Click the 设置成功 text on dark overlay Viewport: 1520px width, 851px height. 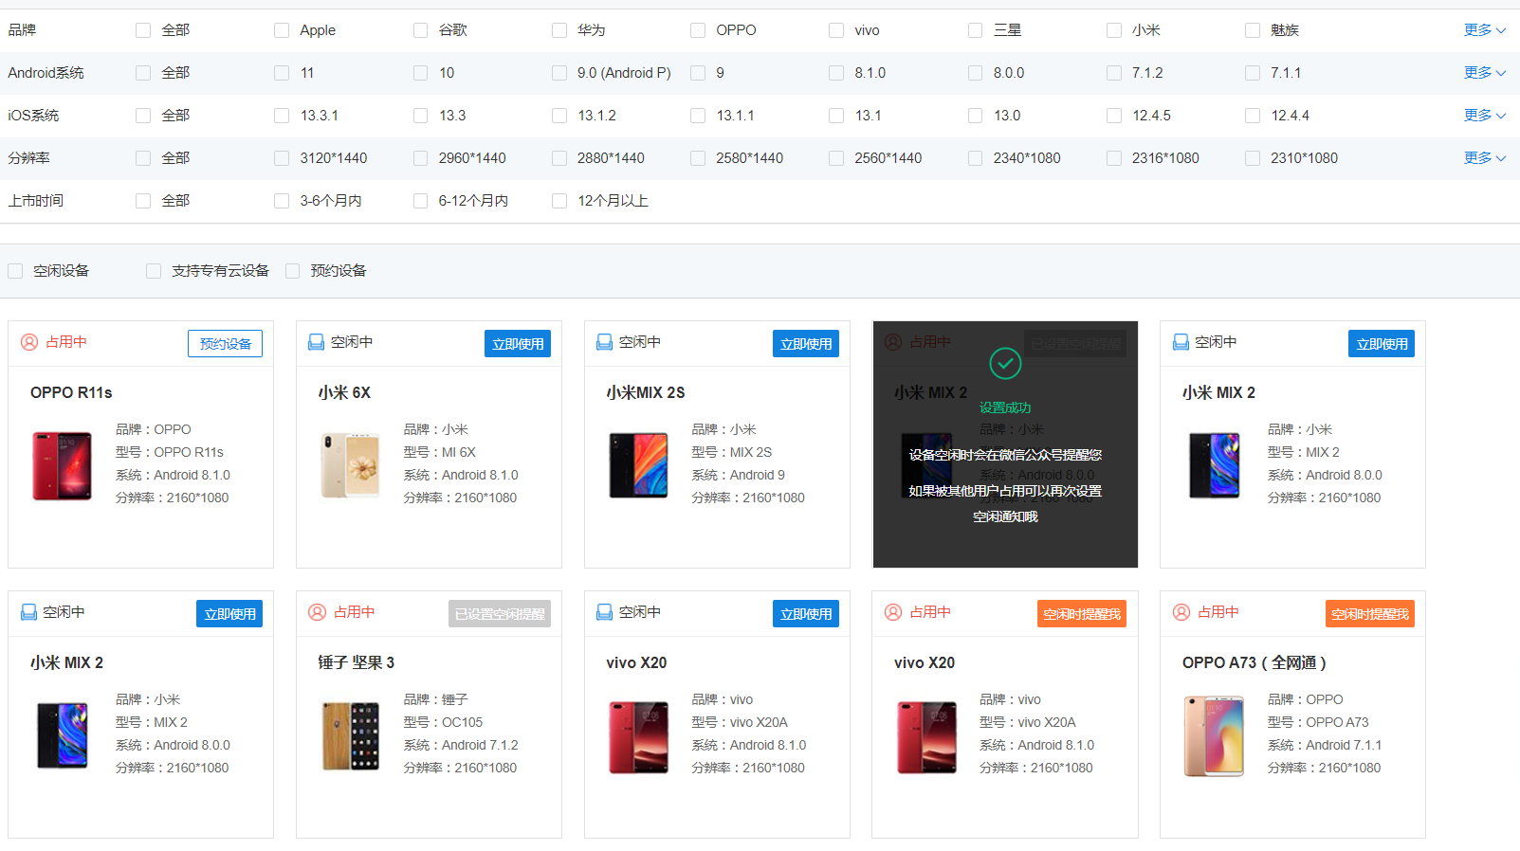1005,407
